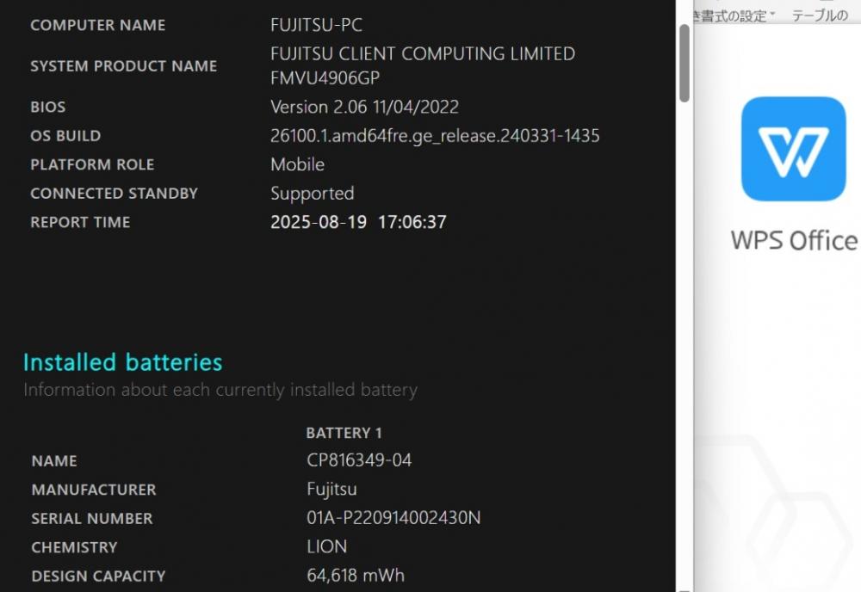Click the SERIAL NUMBER label
Image resolution: width=861 pixels, height=592 pixels.
click(x=92, y=519)
